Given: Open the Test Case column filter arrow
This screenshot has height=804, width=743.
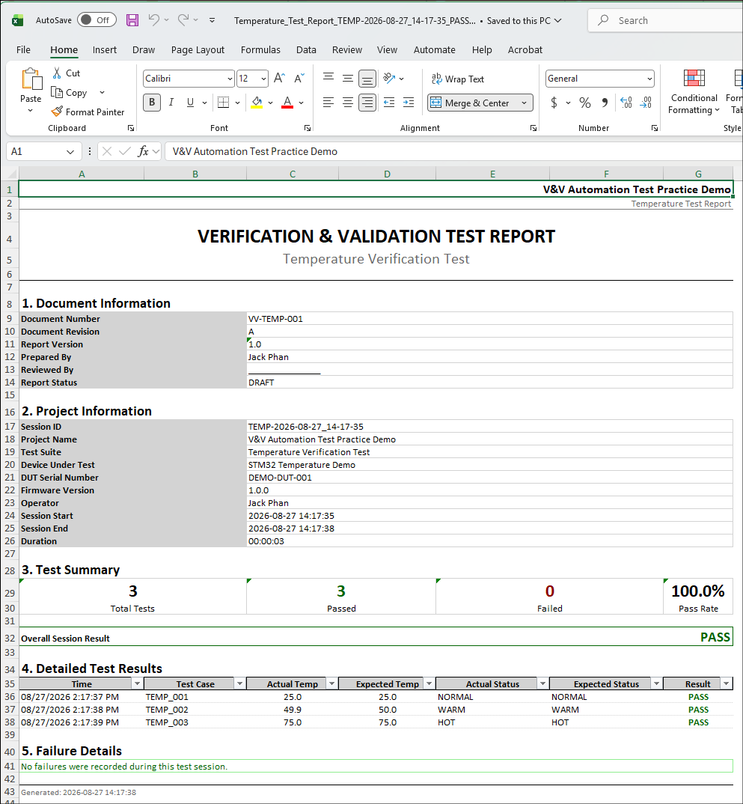Looking at the screenshot, I should 239,683.
